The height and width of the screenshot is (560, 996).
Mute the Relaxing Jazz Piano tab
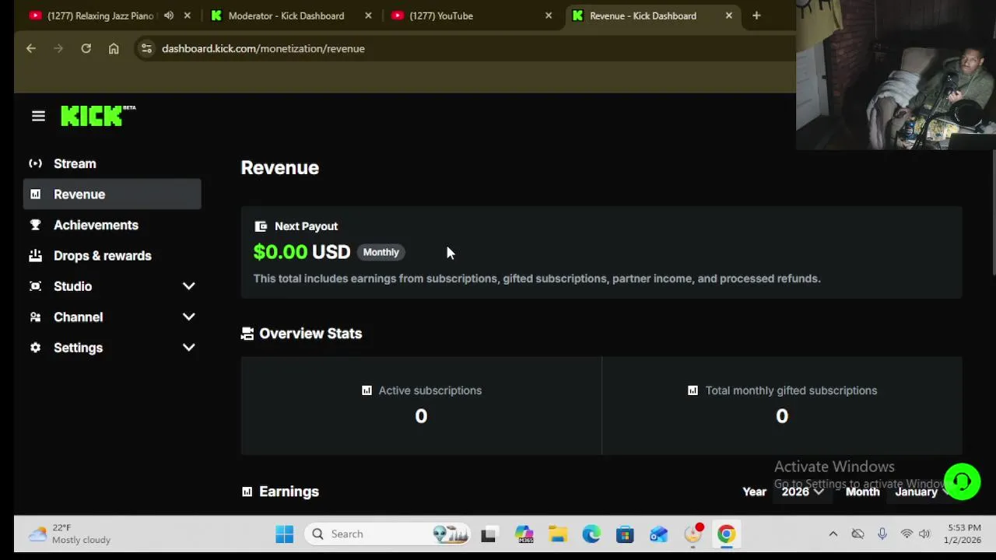169,16
